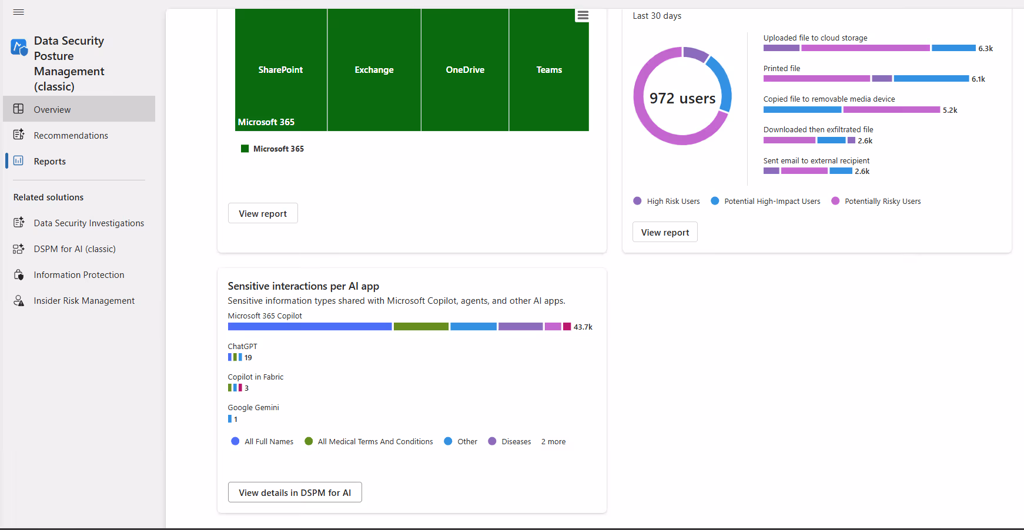Click the ChatGPT interactions bar
The height and width of the screenshot is (530, 1024).
(235, 357)
